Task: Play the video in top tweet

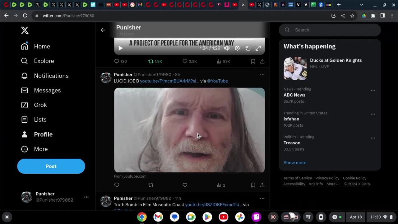Action: tap(121, 48)
